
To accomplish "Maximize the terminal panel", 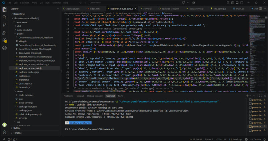I will pos(260,96).
